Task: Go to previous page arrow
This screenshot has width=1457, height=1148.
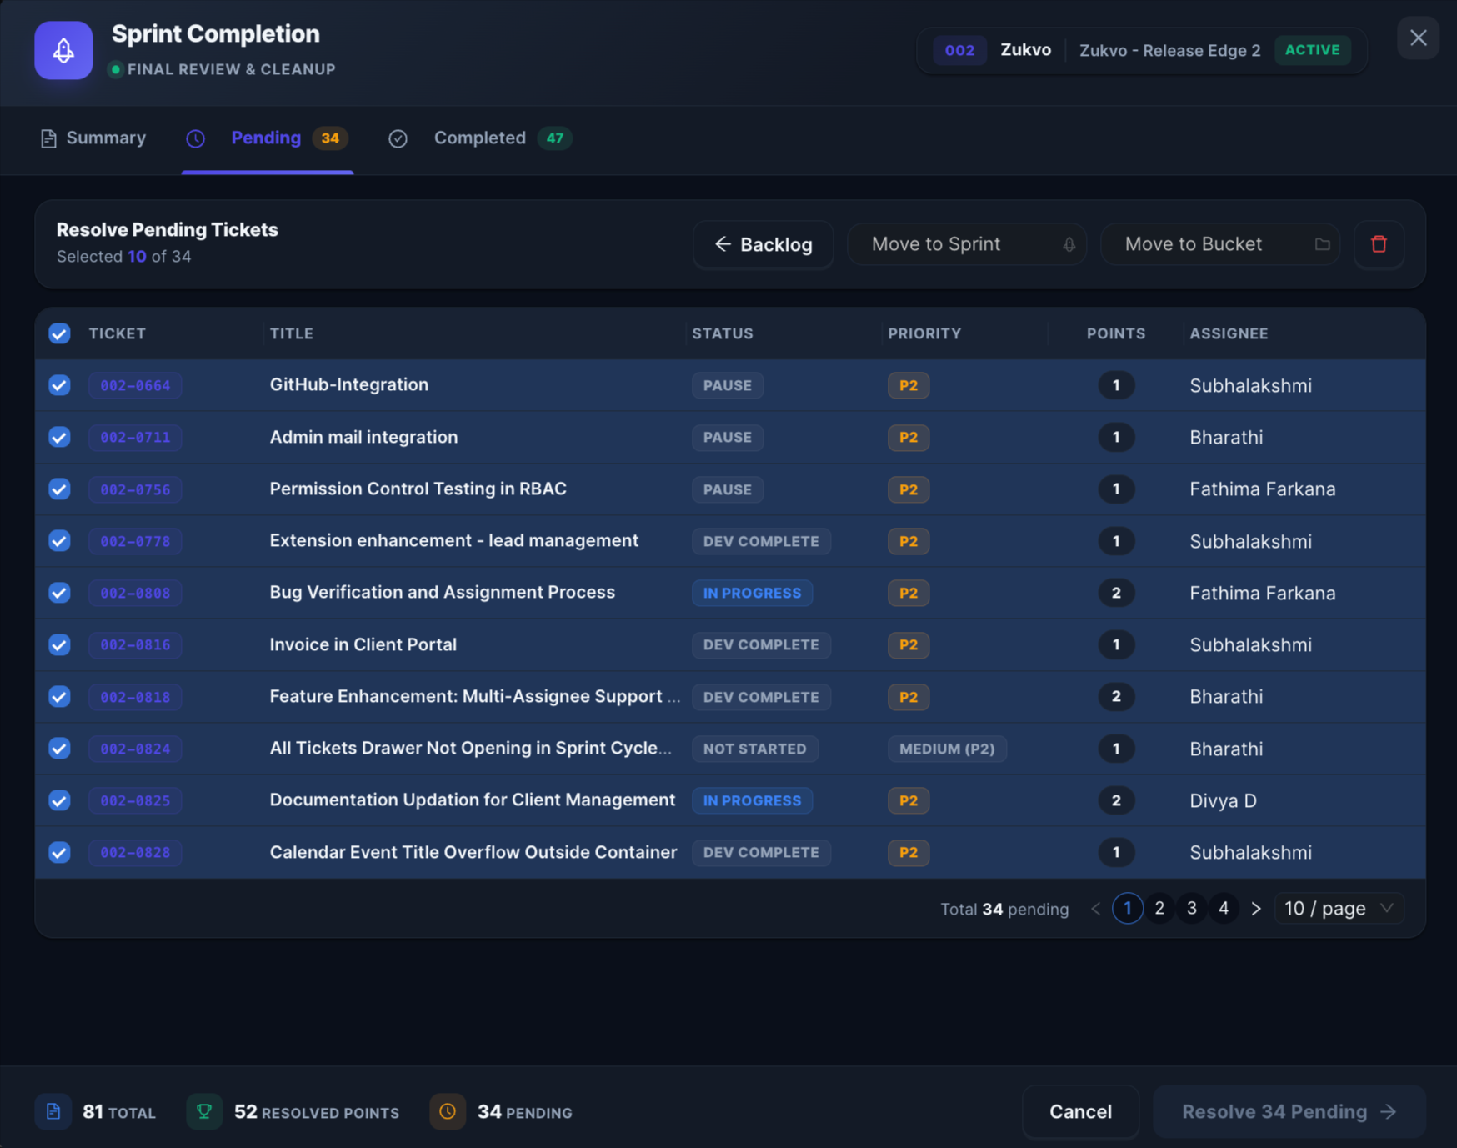Action: [x=1095, y=909]
